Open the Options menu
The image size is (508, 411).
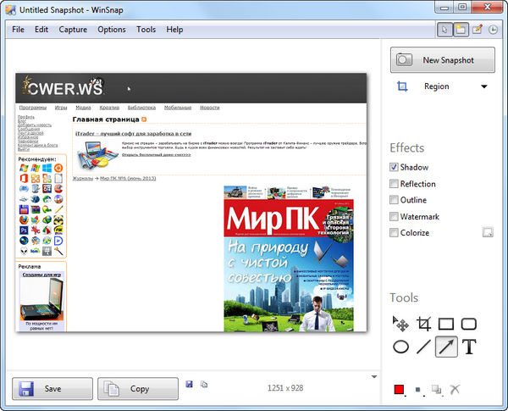[111, 30]
